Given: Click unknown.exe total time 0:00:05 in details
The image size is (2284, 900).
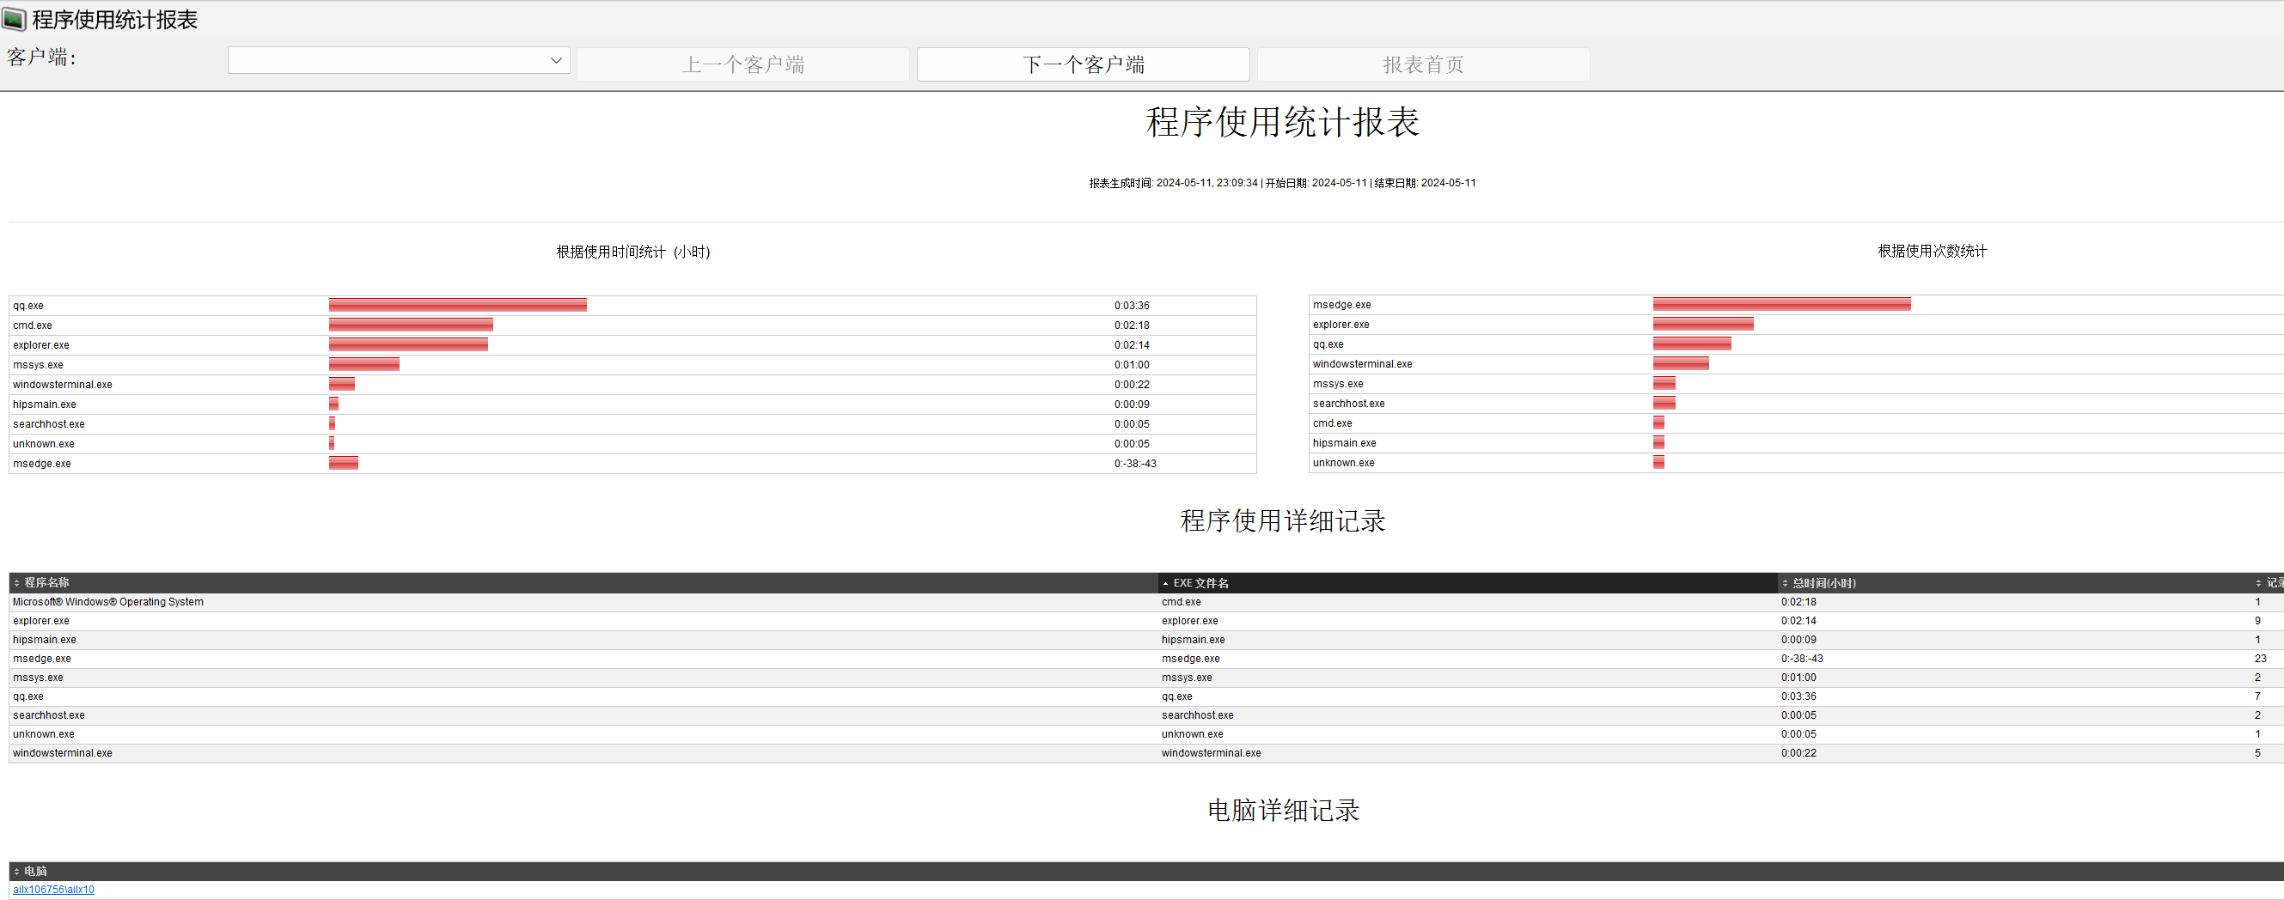Looking at the screenshot, I should [x=1798, y=733].
